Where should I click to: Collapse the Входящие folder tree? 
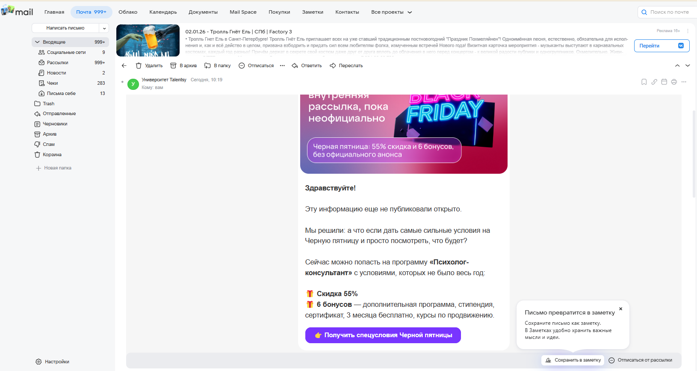tap(37, 42)
